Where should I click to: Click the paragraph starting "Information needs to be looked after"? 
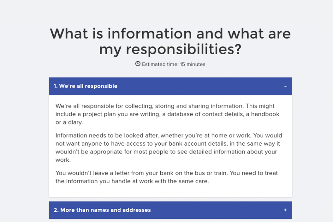[169, 148]
